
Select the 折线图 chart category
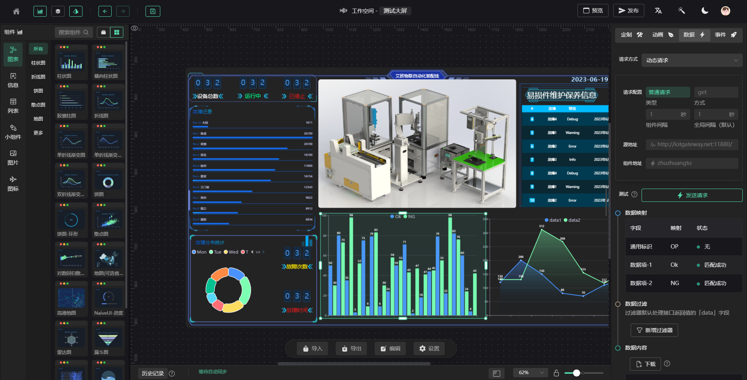click(38, 77)
